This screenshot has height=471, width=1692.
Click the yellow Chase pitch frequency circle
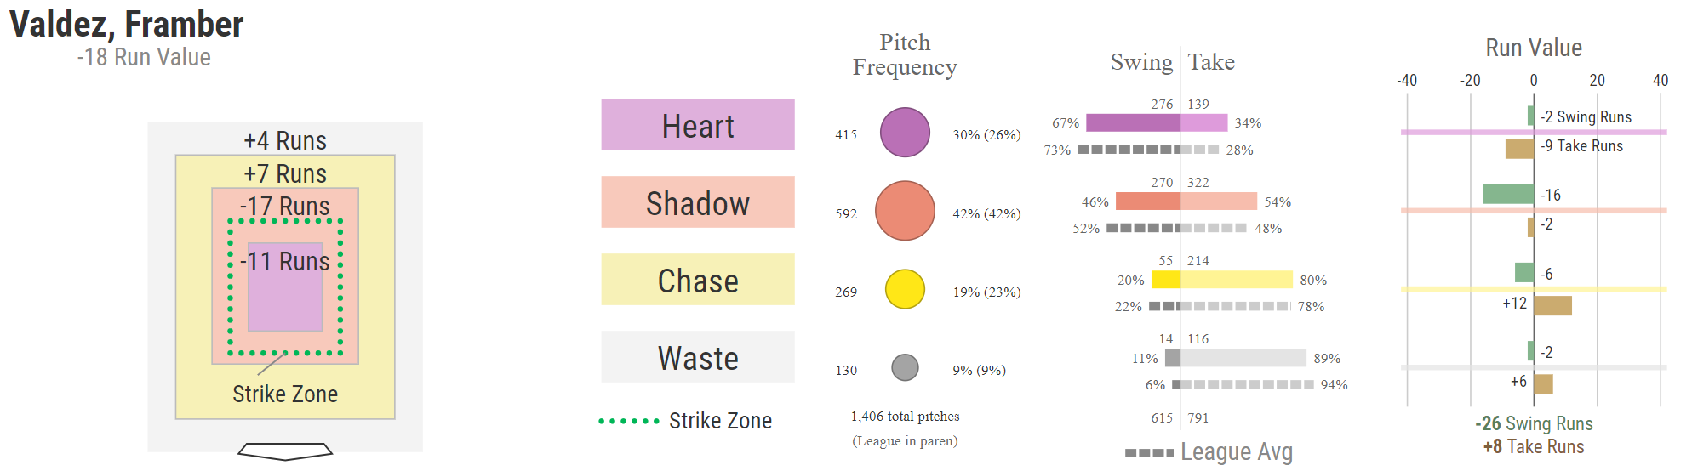pyautogui.click(x=905, y=289)
